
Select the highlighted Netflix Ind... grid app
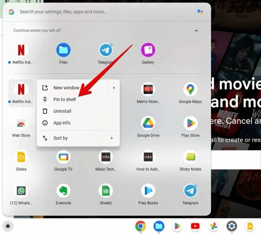[21, 93]
